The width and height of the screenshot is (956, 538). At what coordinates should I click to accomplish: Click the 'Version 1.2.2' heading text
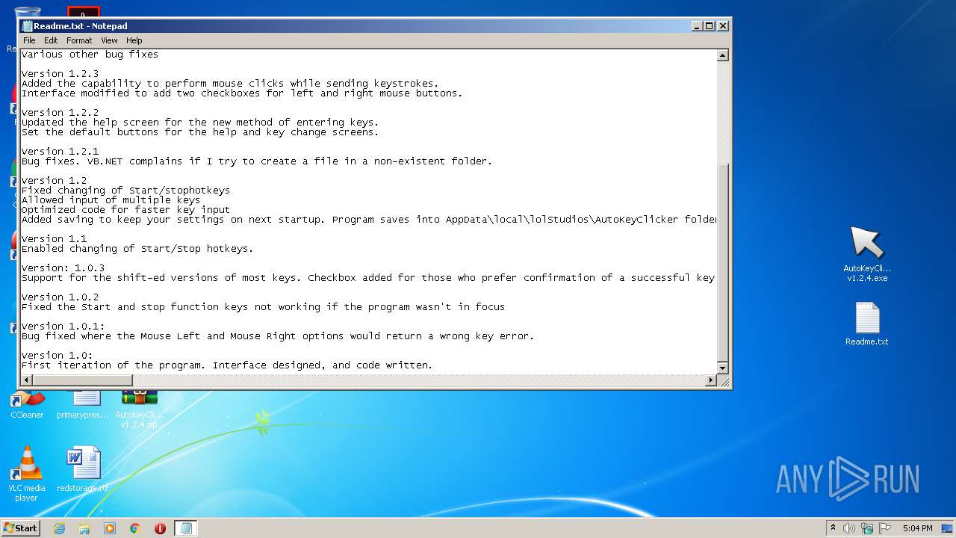pyautogui.click(x=60, y=112)
